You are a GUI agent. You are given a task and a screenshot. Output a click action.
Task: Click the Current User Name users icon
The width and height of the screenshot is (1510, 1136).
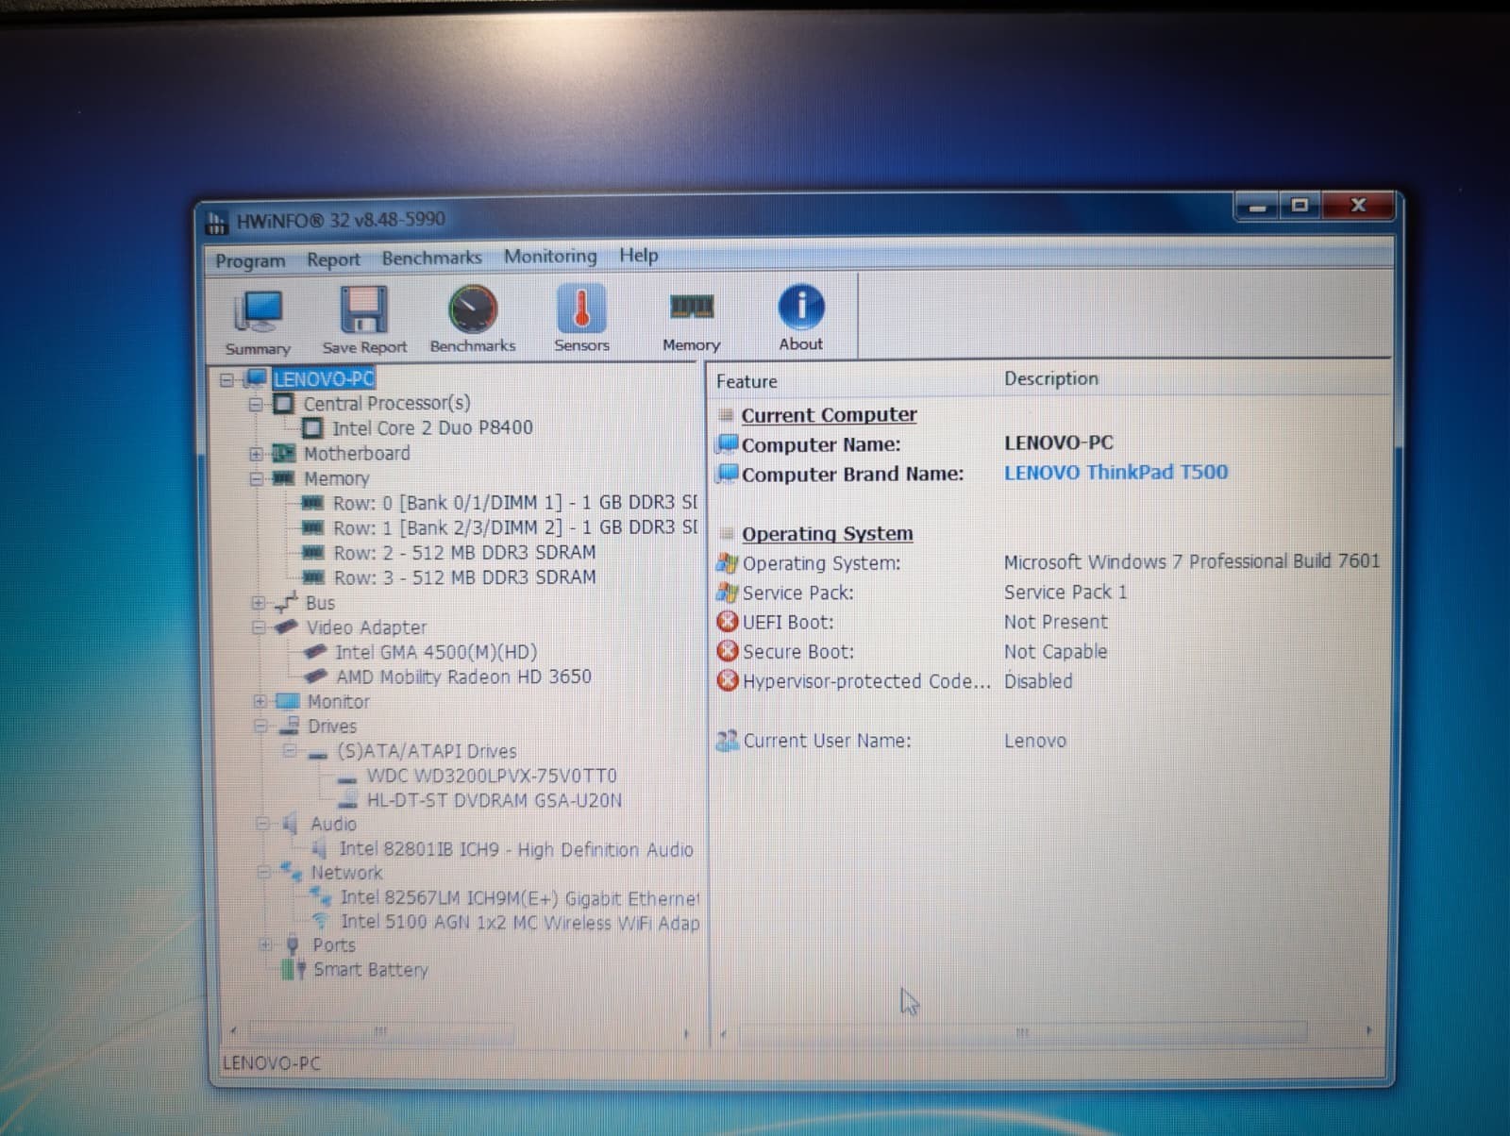click(x=727, y=741)
